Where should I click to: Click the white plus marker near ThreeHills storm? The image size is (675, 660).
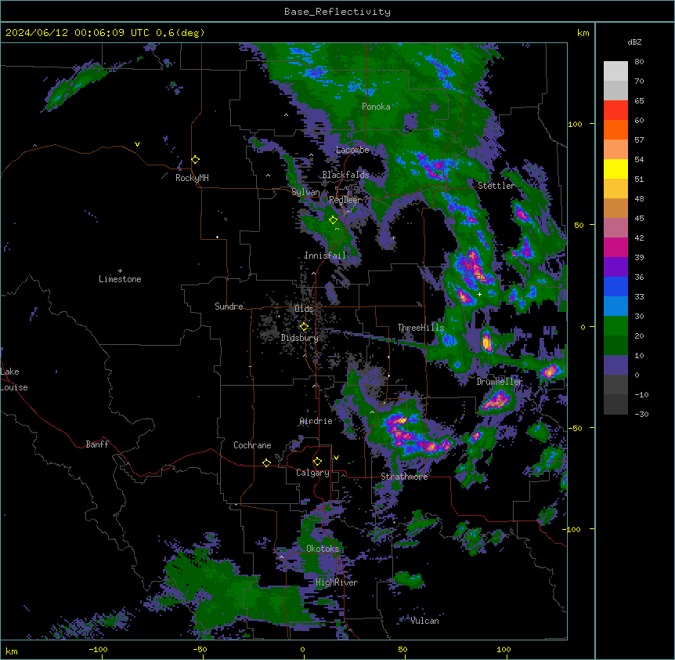click(479, 294)
